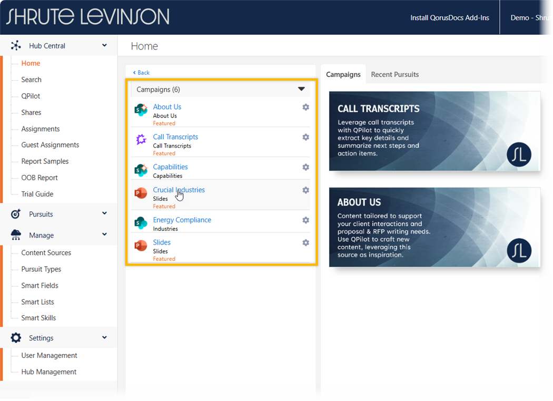Click the SharePoint icon next to Capabilities
The width and height of the screenshot is (553, 401).
(x=141, y=170)
